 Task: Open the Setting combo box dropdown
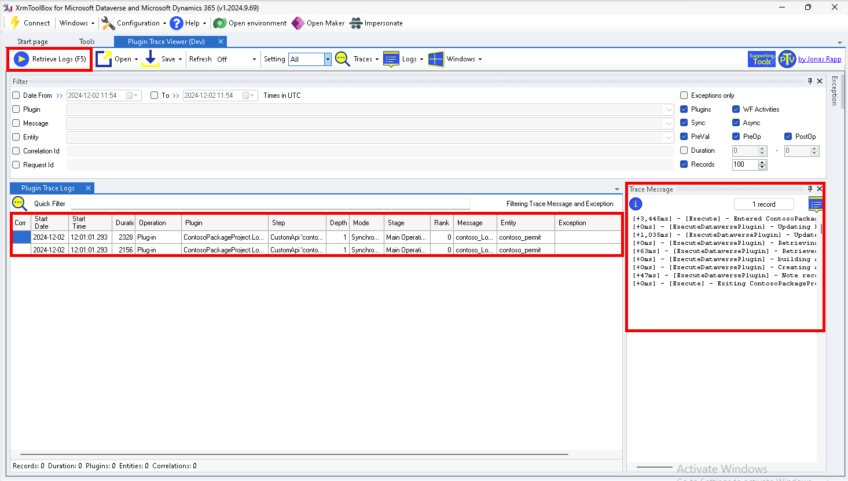tap(328, 59)
